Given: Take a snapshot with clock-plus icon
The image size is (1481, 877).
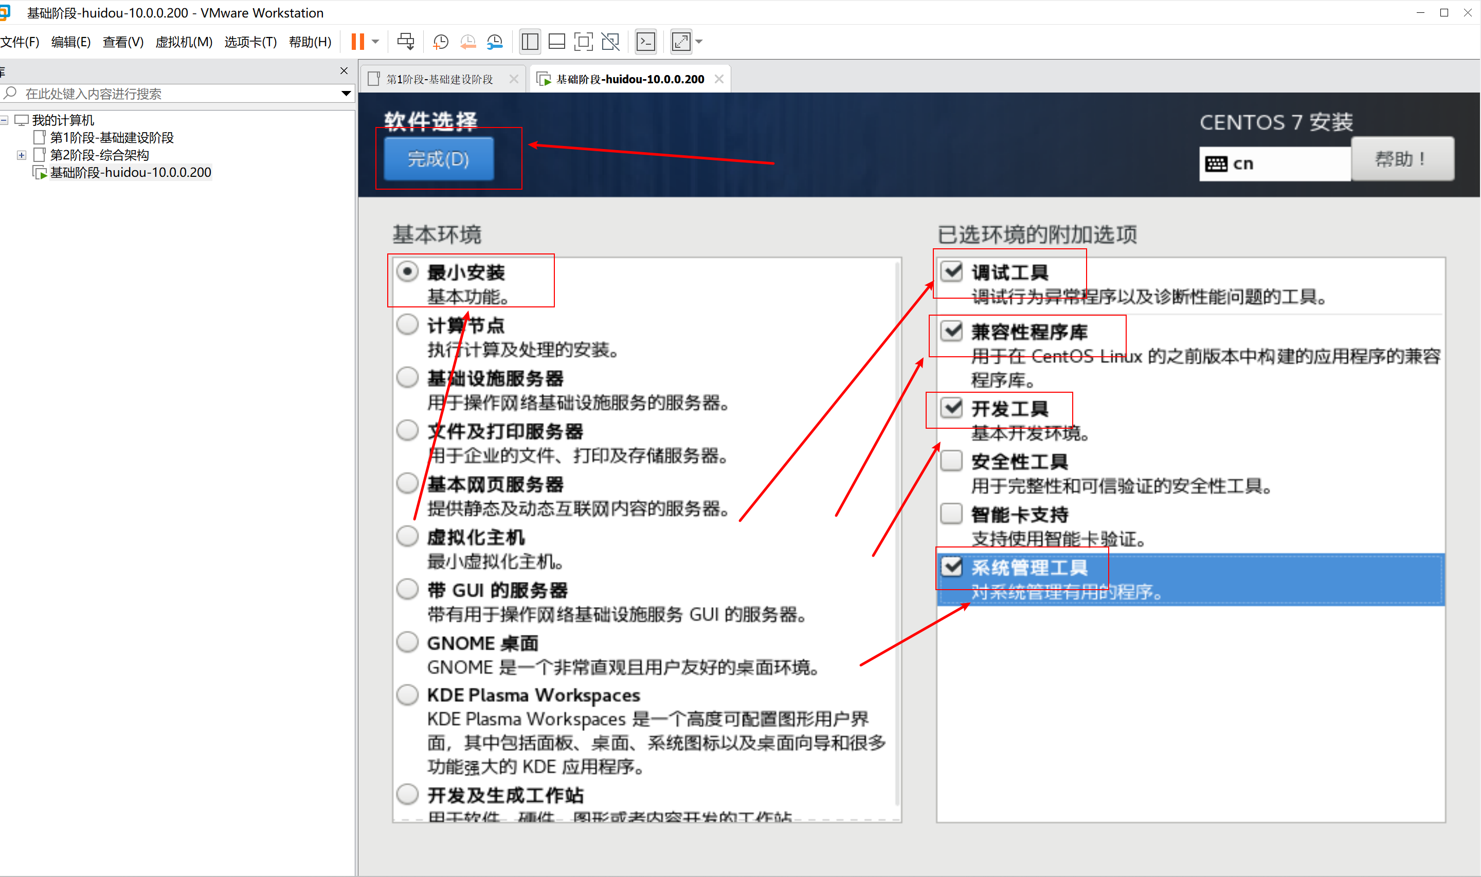Looking at the screenshot, I should click(440, 41).
